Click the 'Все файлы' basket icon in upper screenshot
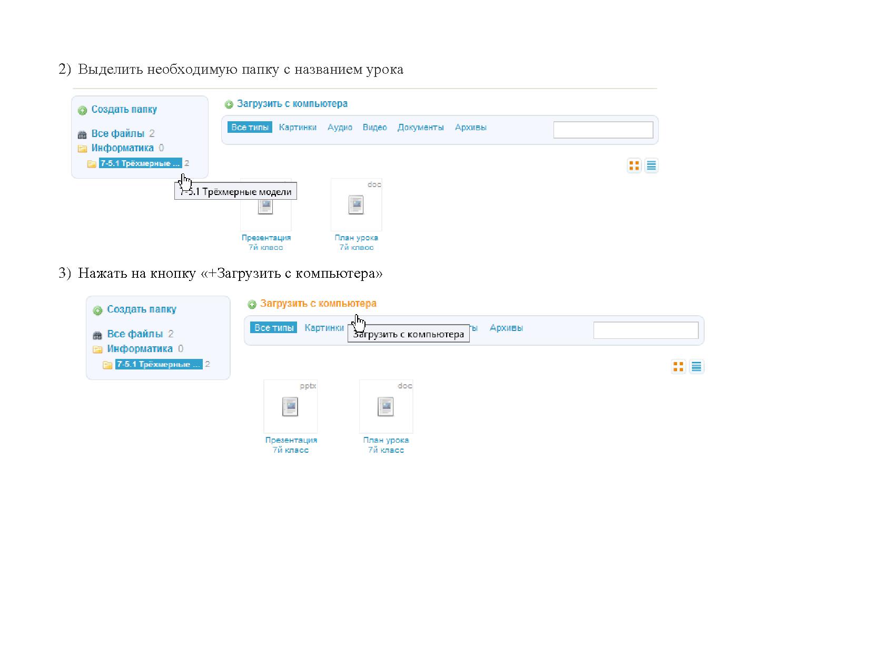 click(82, 134)
